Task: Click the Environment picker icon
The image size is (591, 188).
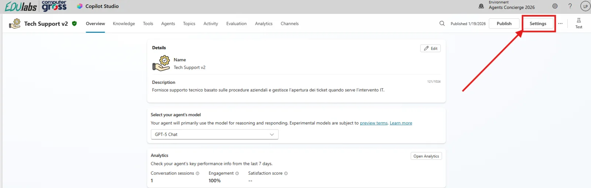Action: point(481,6)
